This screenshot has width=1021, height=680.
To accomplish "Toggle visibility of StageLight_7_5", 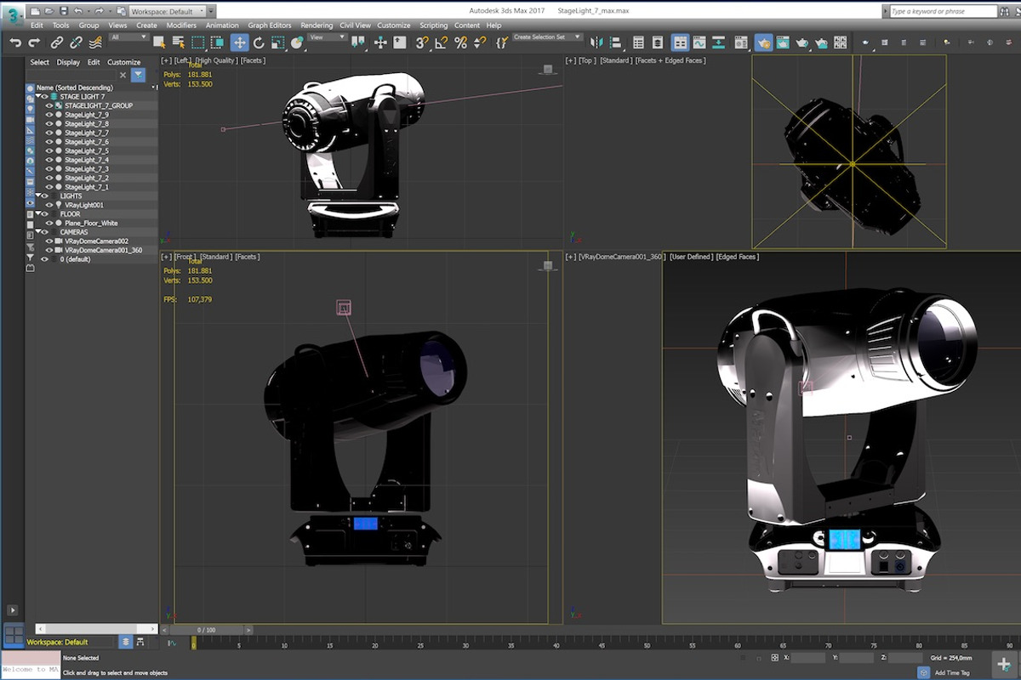I will tap(49, 151).
